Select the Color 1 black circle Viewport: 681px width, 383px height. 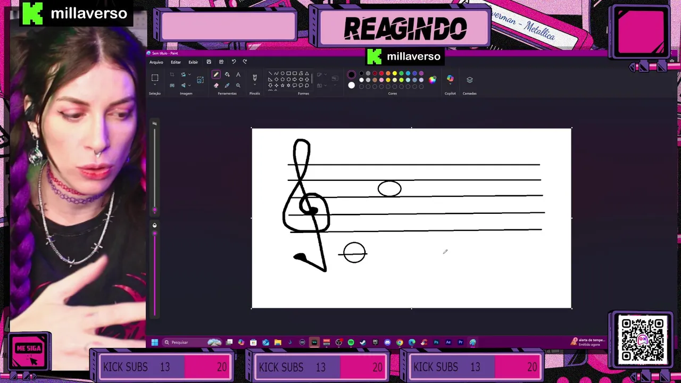(352, 74)
